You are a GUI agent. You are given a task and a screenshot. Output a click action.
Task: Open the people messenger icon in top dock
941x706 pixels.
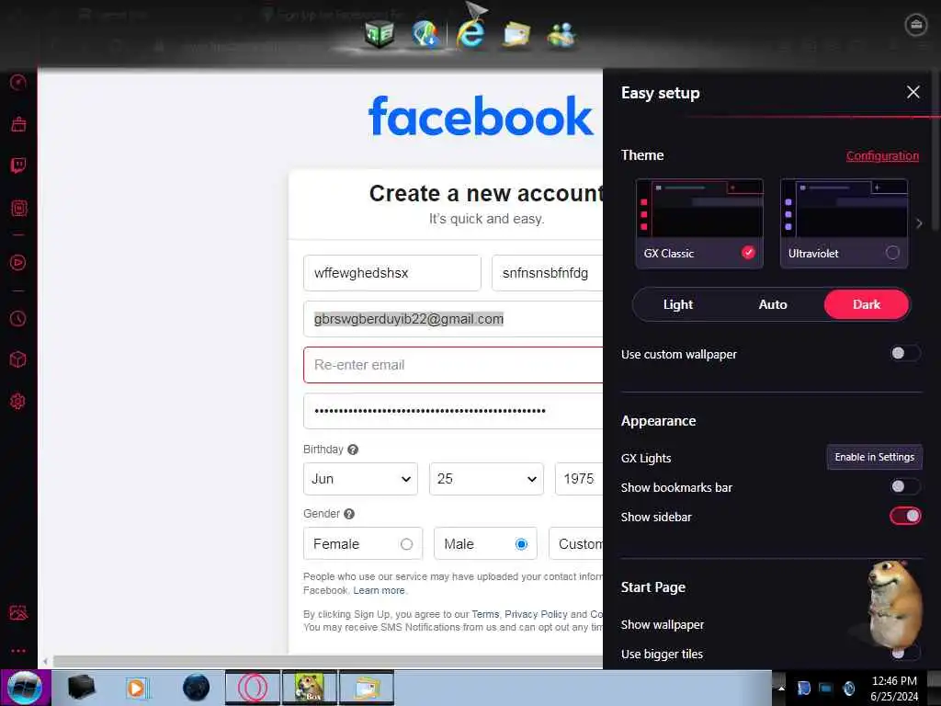pos(561,34)
